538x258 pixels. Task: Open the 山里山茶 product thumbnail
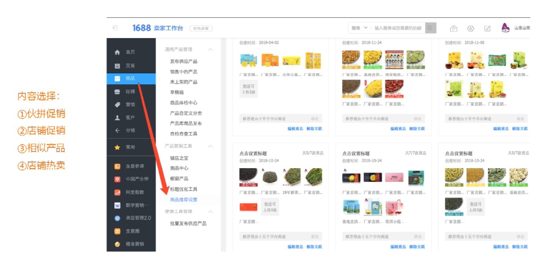[291, 61]
